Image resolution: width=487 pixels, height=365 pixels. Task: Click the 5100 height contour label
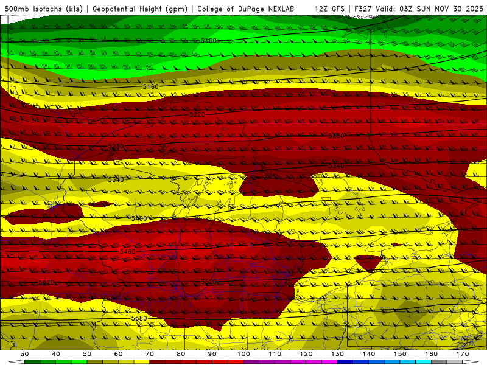(209, 40)
